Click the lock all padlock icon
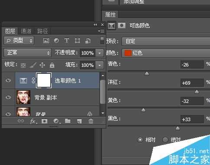Viewport: 210px width, 165px height. click(x=52, y=65)
